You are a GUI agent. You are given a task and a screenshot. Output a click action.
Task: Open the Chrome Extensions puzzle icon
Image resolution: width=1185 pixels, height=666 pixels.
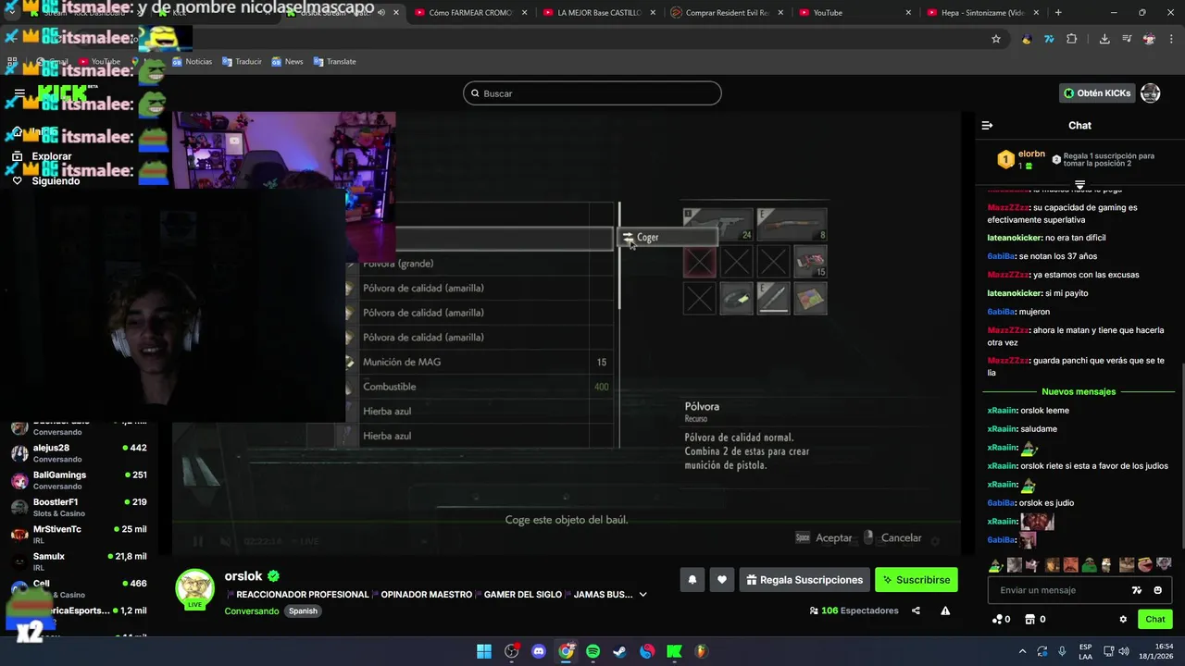pos(1072,39)
